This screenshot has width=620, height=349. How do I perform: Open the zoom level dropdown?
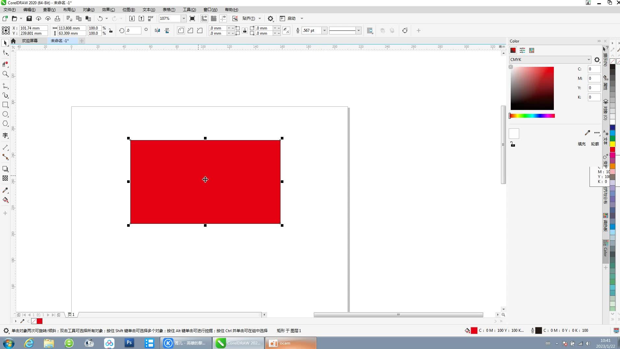pyautogui.click(x=183, y=18)
